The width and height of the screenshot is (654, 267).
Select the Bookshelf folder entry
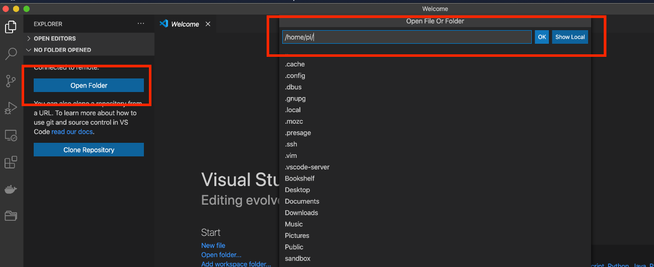pos(435,179)
